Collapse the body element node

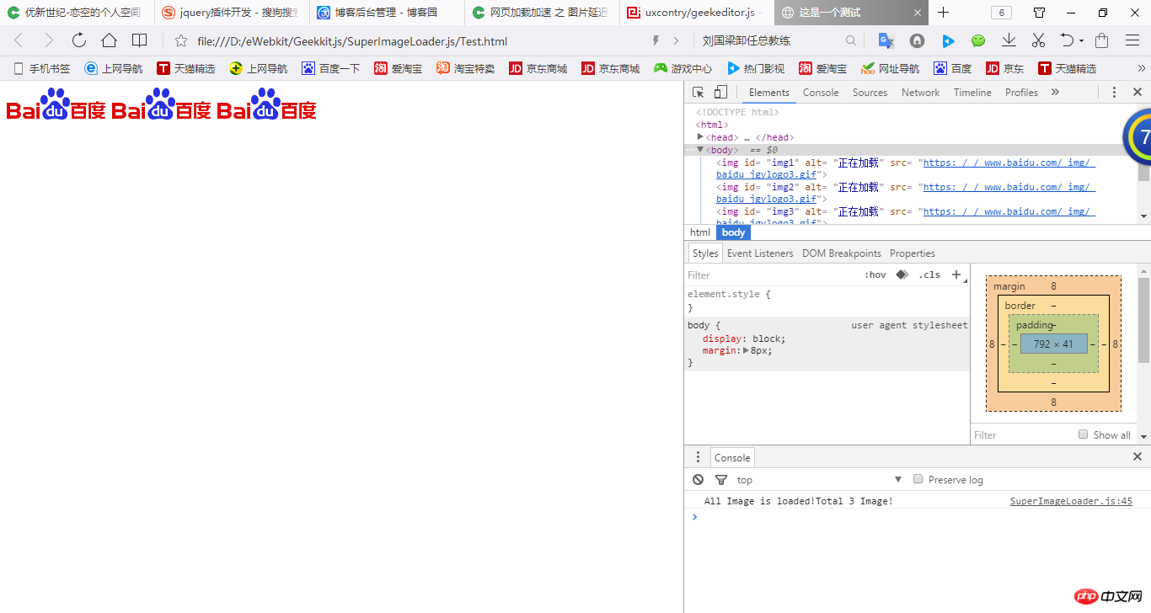tap(700, 149)
